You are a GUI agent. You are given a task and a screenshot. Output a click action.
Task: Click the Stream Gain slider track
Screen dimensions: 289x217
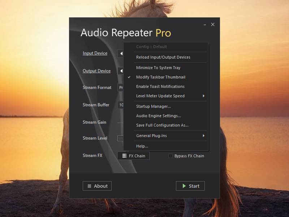[120, 123]
